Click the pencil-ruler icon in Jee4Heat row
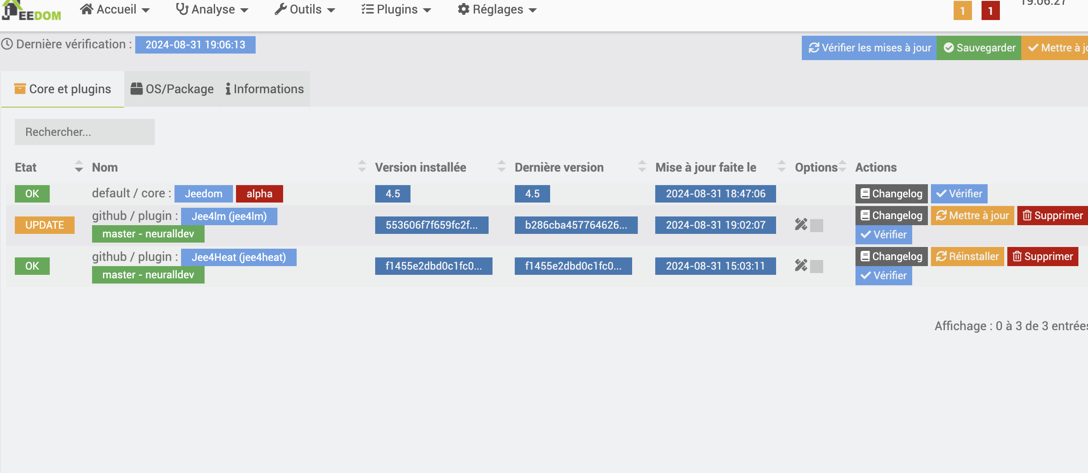Viewport: 1088px width, 473px height. [801, 265]
